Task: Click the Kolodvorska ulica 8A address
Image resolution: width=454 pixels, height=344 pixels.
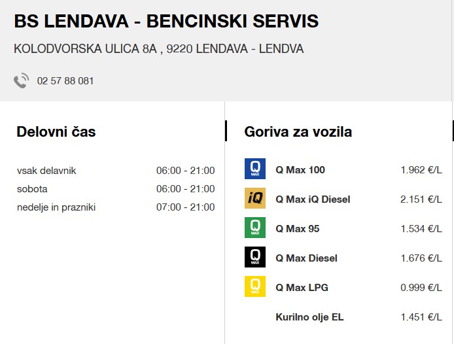Action: (158, 49)
